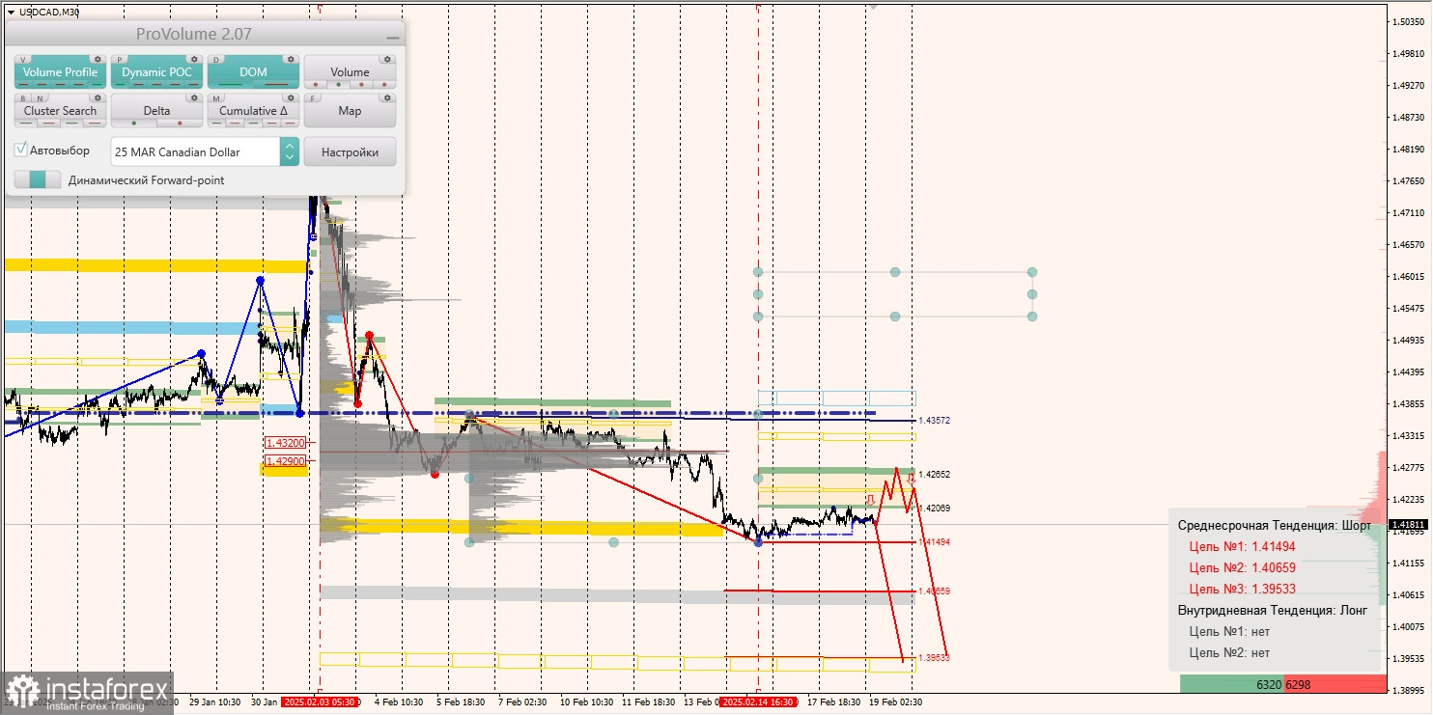Click the B hotkey badge on Cluster Search

pyautogui.click(x=23, y=98)
